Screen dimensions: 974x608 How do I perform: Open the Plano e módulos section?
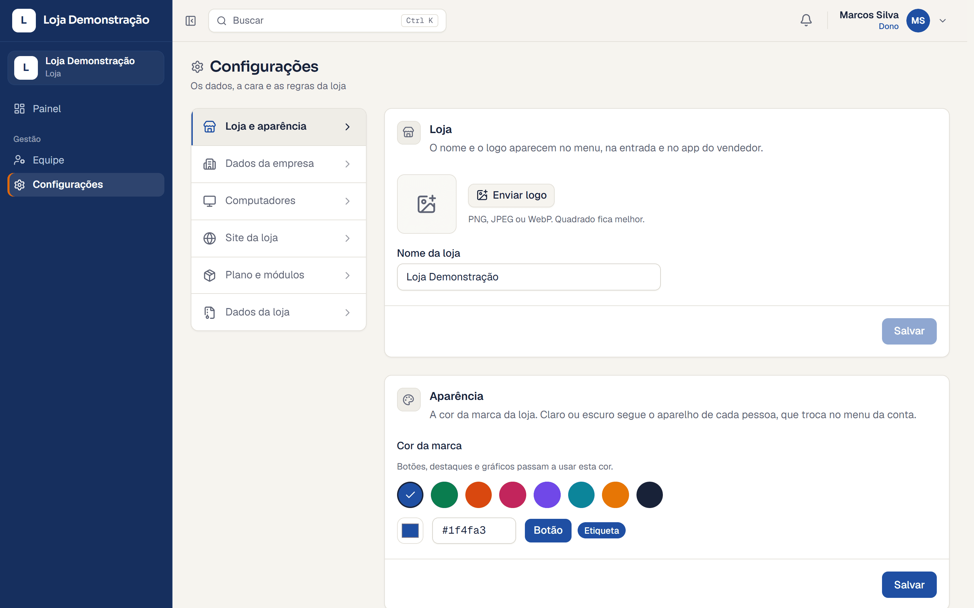tap(279, 275)
